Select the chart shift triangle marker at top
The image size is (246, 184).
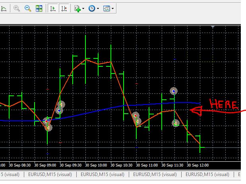point(213,27)
